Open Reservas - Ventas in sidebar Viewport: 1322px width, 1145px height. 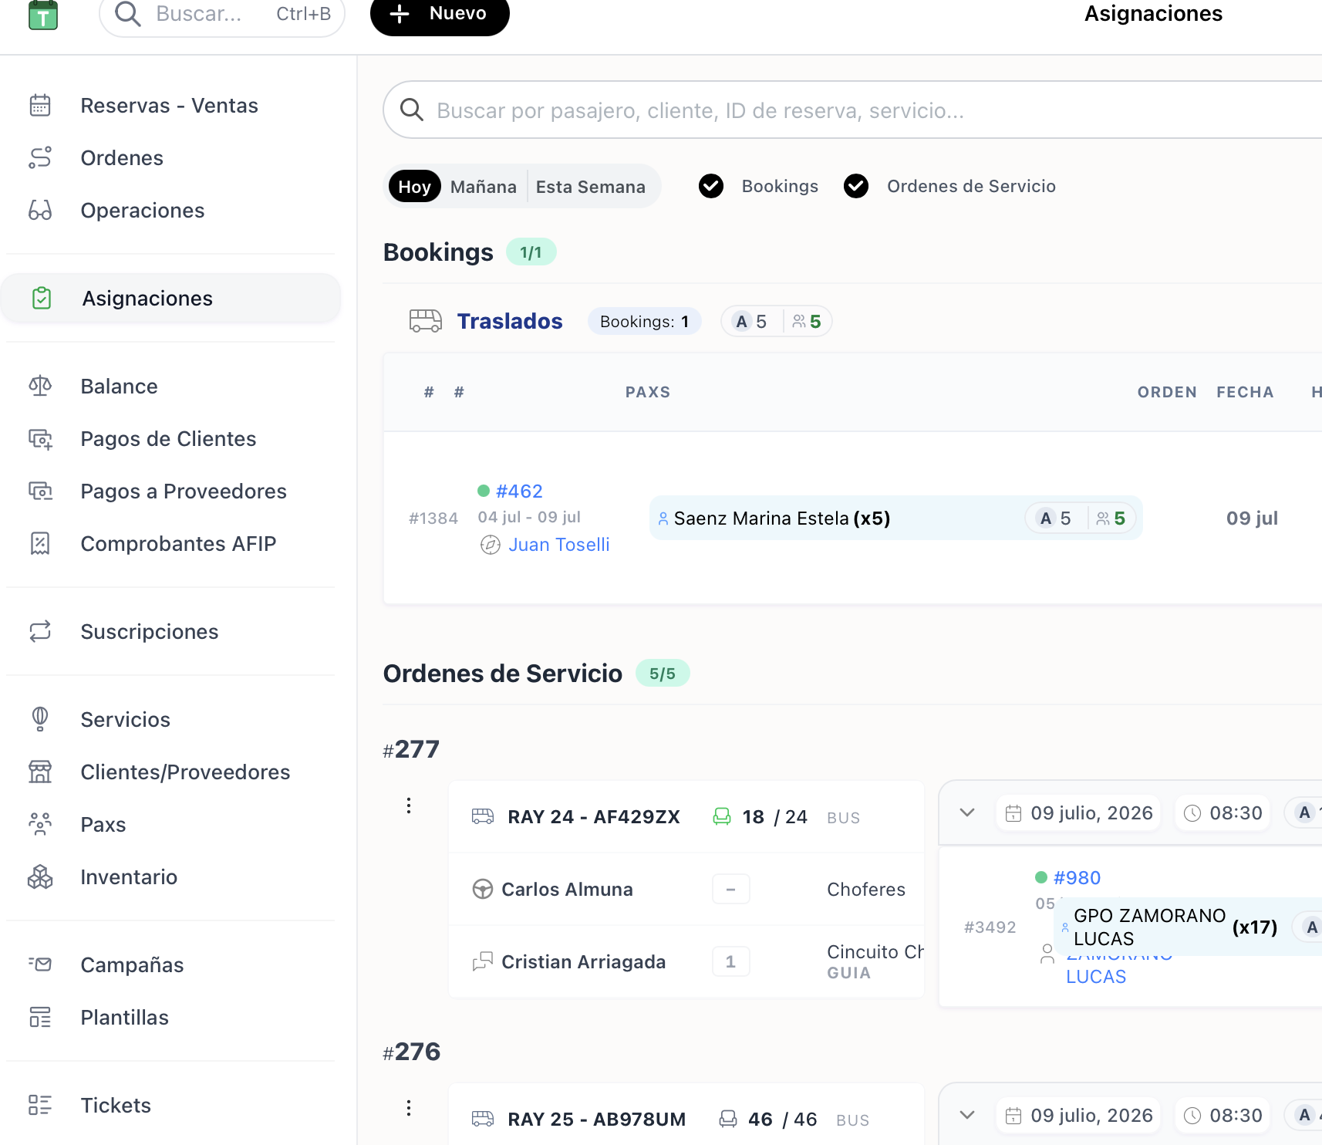tap(170, 105)
